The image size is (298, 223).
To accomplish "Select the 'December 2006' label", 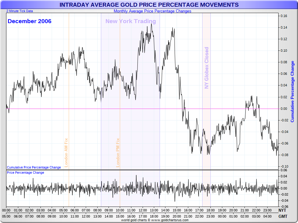I will coord(29,21).
